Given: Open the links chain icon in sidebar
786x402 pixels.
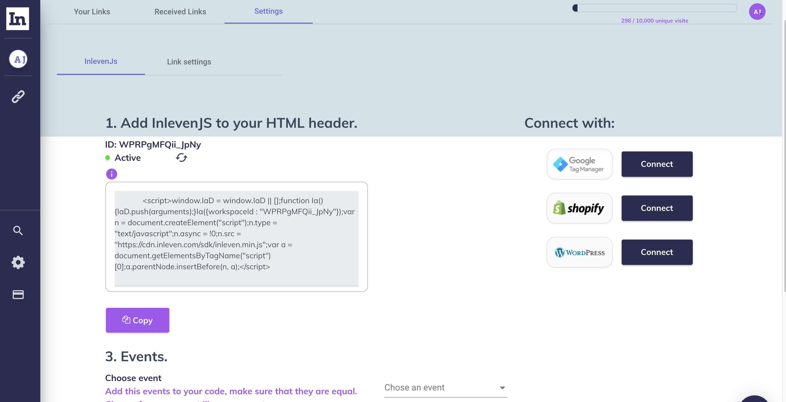Looking at the screenshot, I should click(x=18, y=97).
